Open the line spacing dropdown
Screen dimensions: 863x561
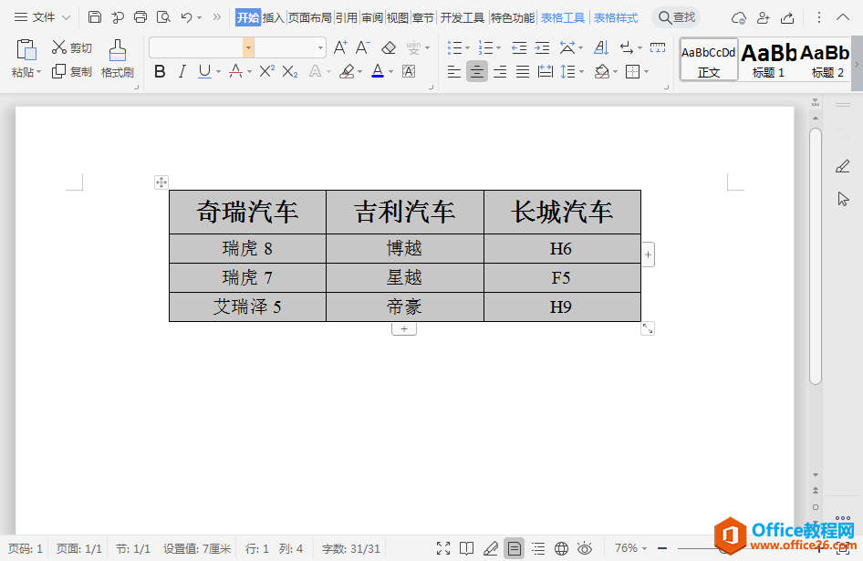click(x=581, y=71)
